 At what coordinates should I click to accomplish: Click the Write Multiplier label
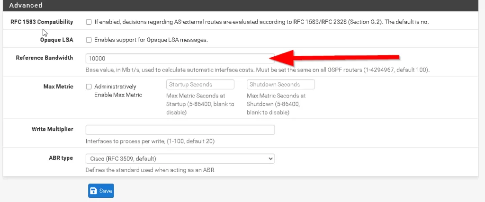click(x=52, y=129)
